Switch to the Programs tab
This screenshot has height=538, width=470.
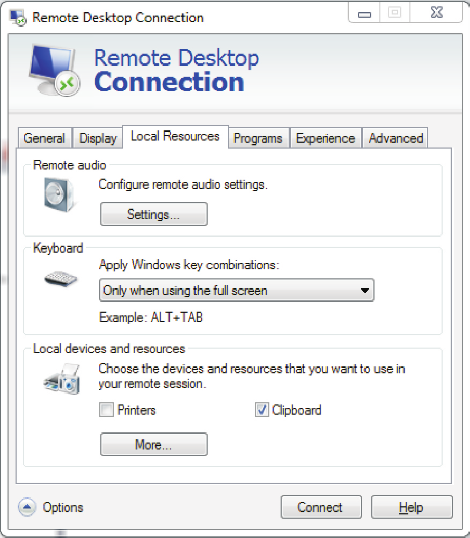coord(258,138)
